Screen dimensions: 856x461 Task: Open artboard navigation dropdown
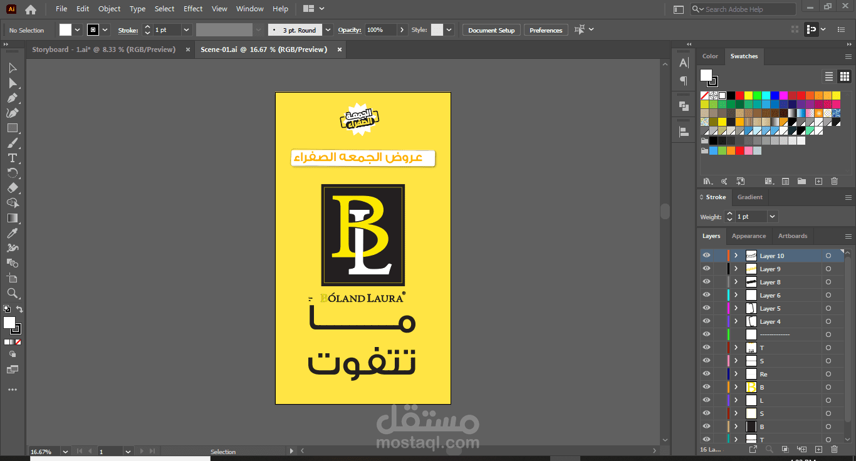(x=128, y=452)
